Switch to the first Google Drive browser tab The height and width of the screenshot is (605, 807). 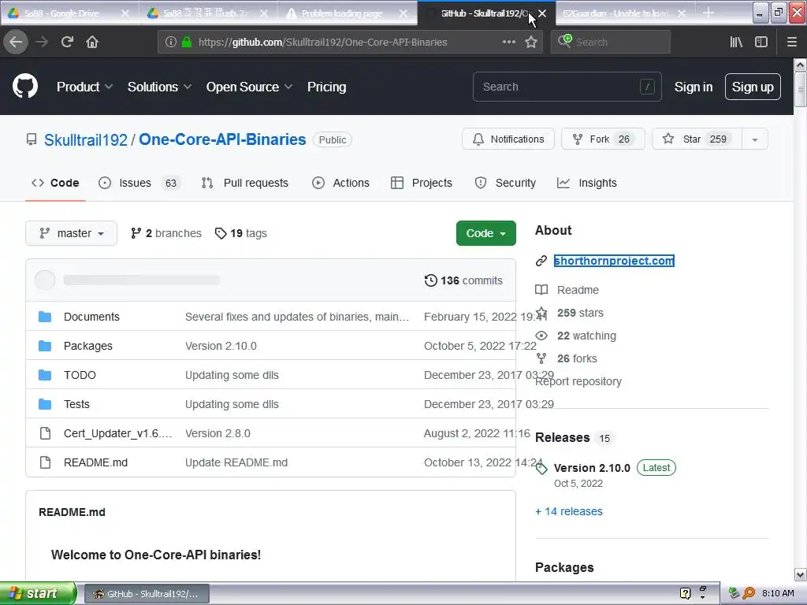click(x=61, y=13)
